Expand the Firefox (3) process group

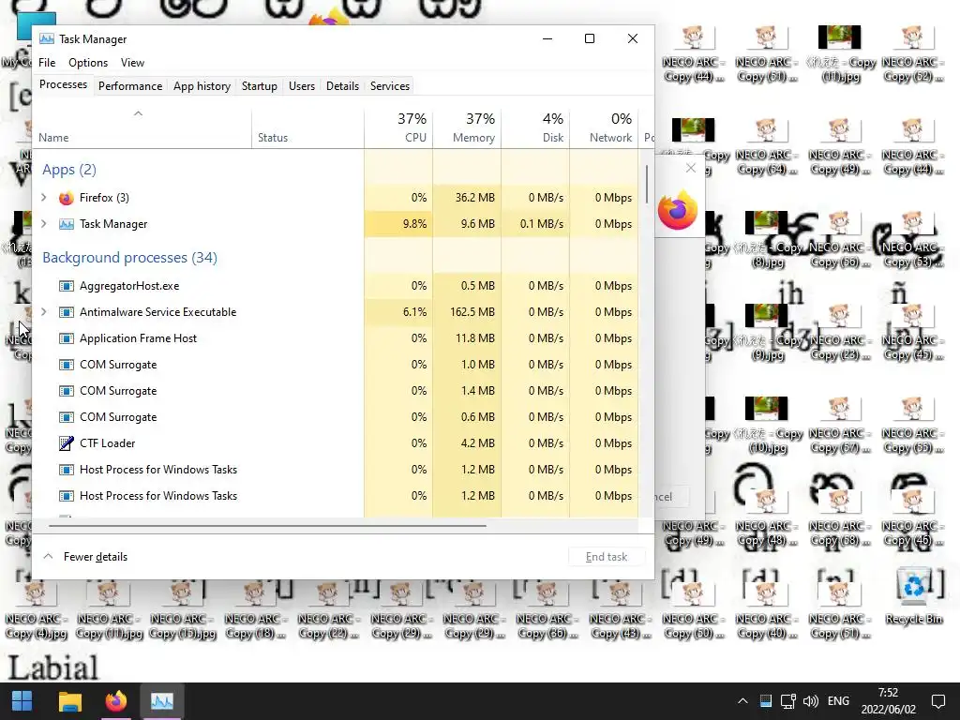[x=43, y=197]
